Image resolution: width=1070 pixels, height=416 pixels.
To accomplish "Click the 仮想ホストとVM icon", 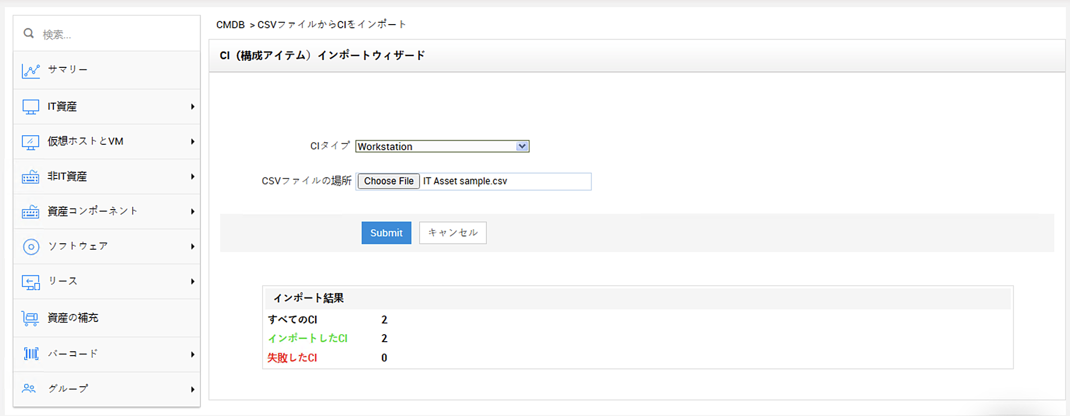I will tap(30, 142).
